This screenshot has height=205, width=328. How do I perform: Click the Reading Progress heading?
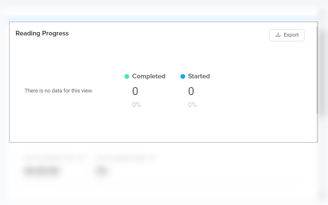42,33
